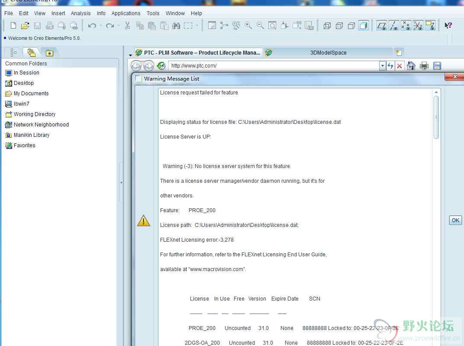464x346 pixels.
Task: Stop page loading with red X
Action: point(399,66)
